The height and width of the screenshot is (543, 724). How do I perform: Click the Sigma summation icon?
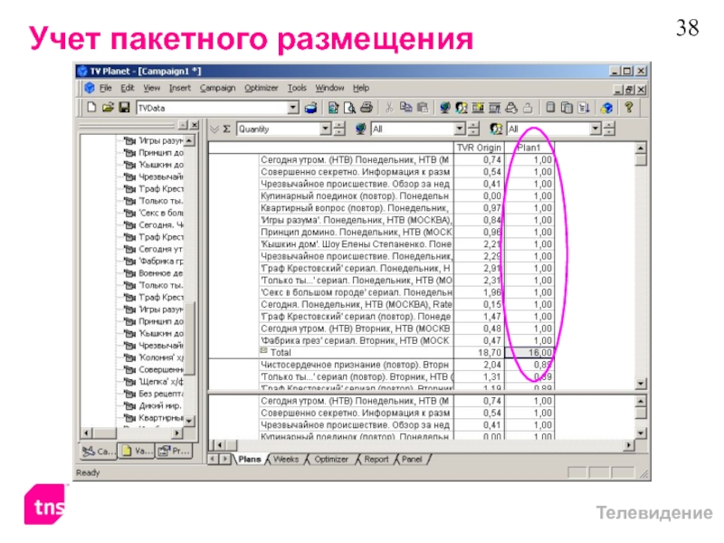point(227,129)
